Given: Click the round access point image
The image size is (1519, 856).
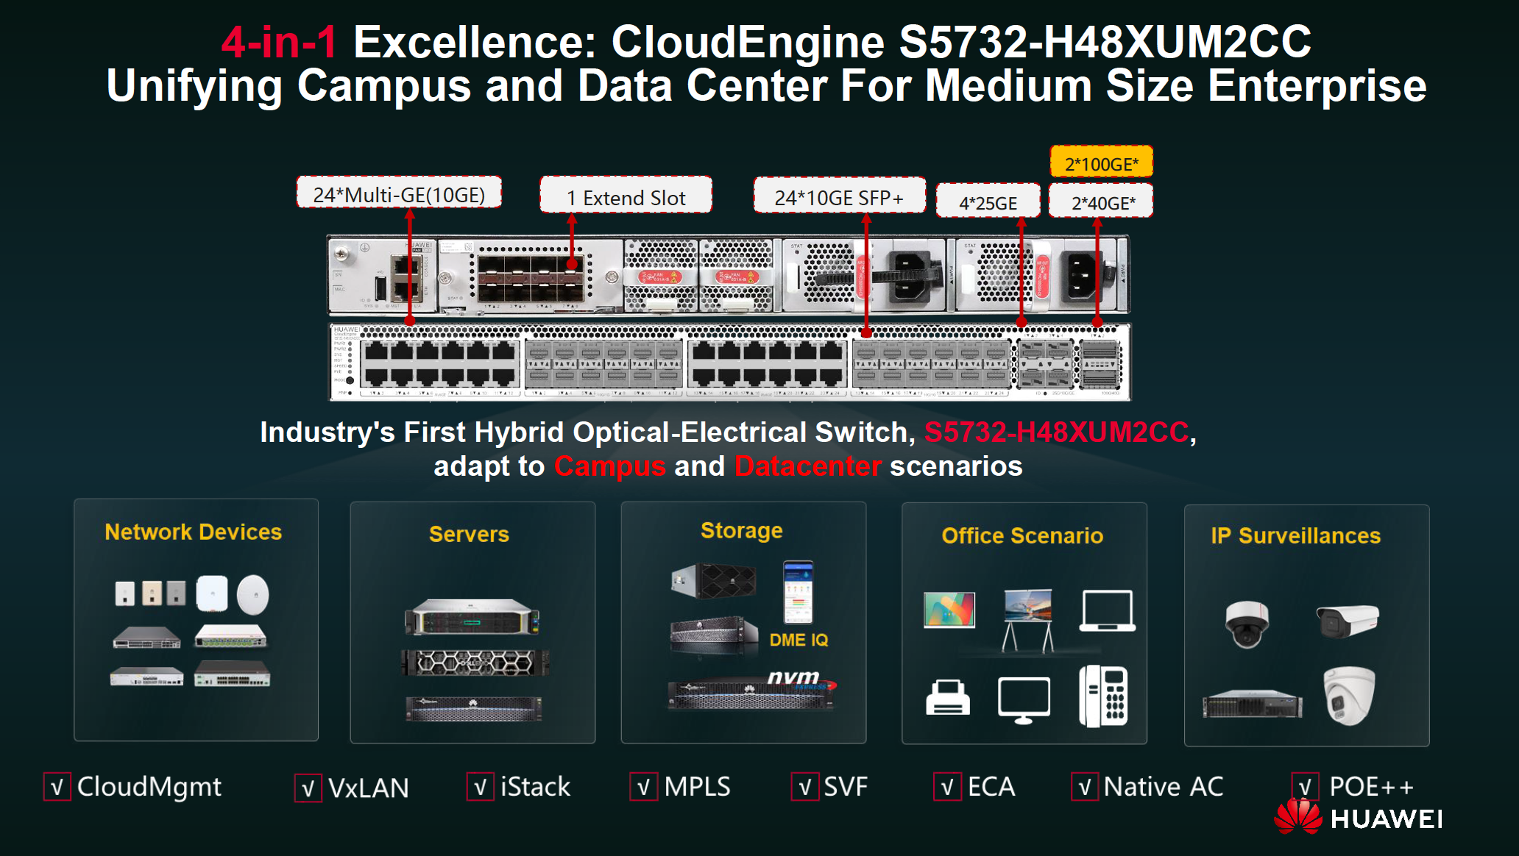Looking at the screenshot, I should coord(253,594).
